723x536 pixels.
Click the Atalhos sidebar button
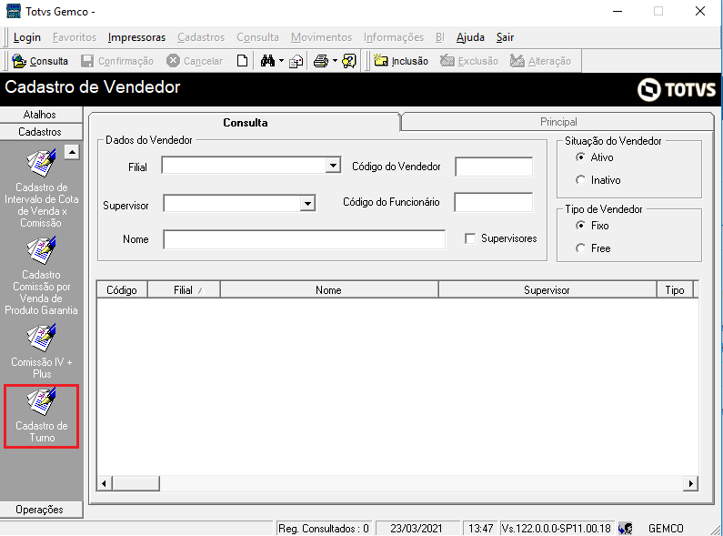point(41,115)
